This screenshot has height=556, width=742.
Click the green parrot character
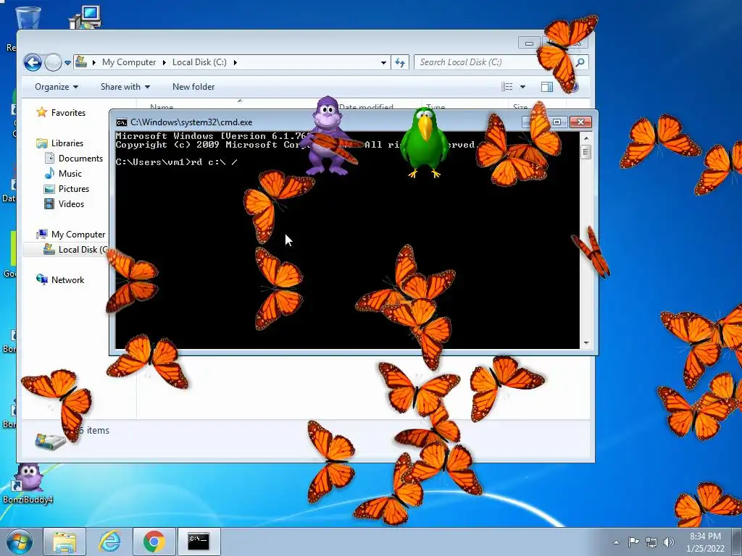point(425,143)
